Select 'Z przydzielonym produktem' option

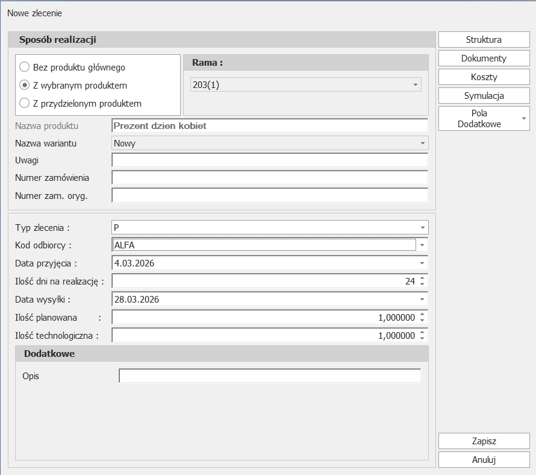tap(25, 103)
